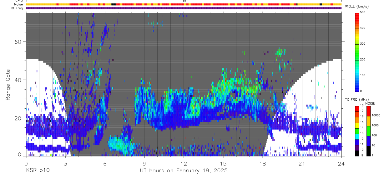Click the 'UT hours on February 19, 2025' axis title

click(184, 171)
